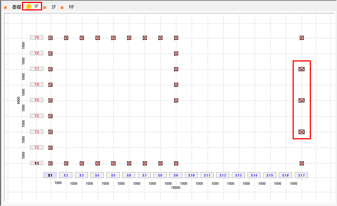Select column marker at X1-Y9 intersection
Screen dimensions: 337x206
click(x=51, y=38)
